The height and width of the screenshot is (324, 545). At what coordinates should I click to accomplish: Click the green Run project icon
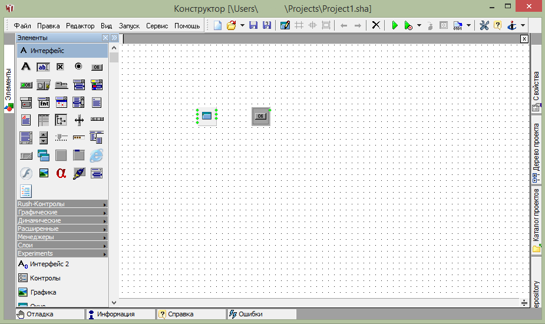[395, 25]
